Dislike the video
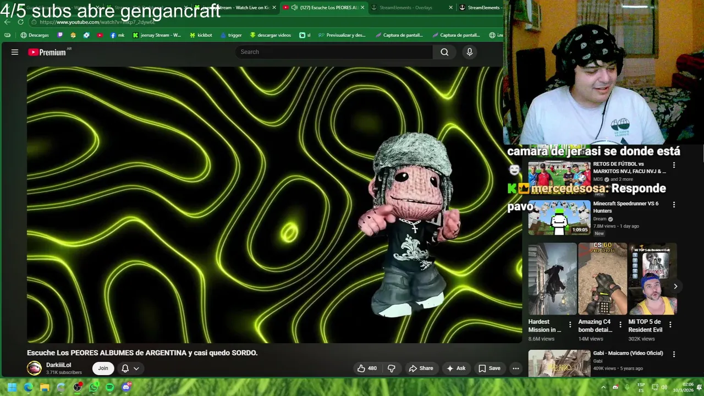The height and width of the screenshot is (396, 704). [392, 369]
